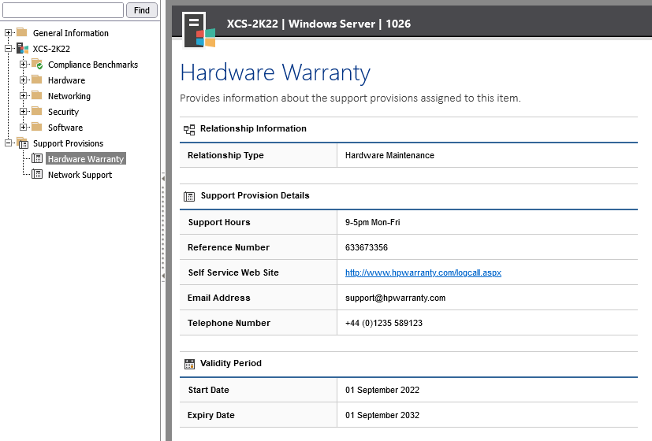652x441 pixels.
Task: Click the General Information folder icon
Action: pyautogui.click(x=21, y=32)
